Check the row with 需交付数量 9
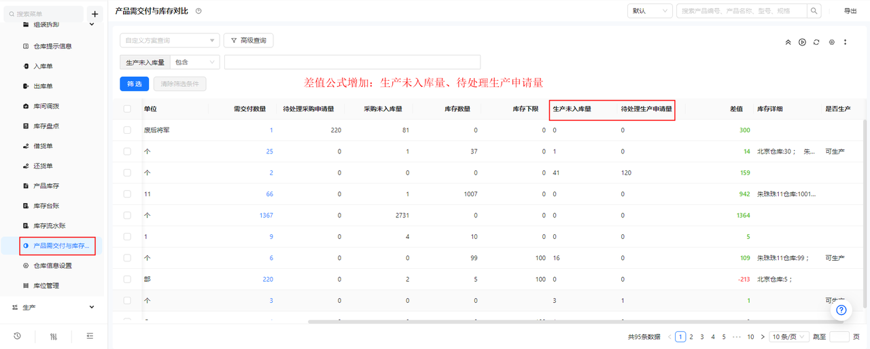870x349 pixels. coord(127,237)
